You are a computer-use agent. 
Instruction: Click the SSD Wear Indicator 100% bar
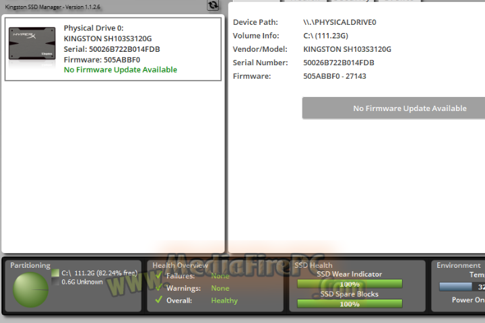pos(350,284)
